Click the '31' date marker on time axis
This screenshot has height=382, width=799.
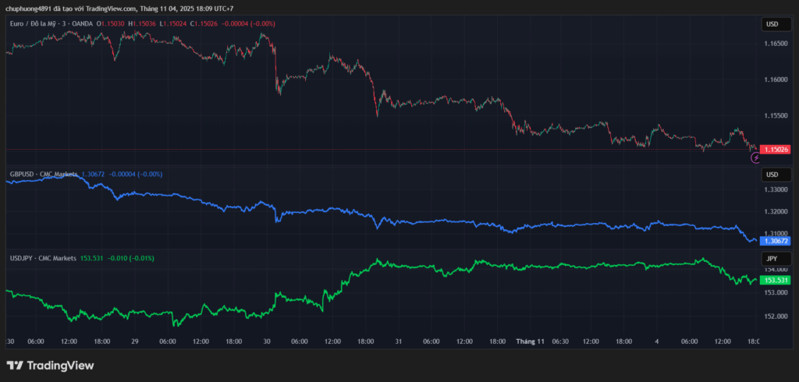click(399, 341)
